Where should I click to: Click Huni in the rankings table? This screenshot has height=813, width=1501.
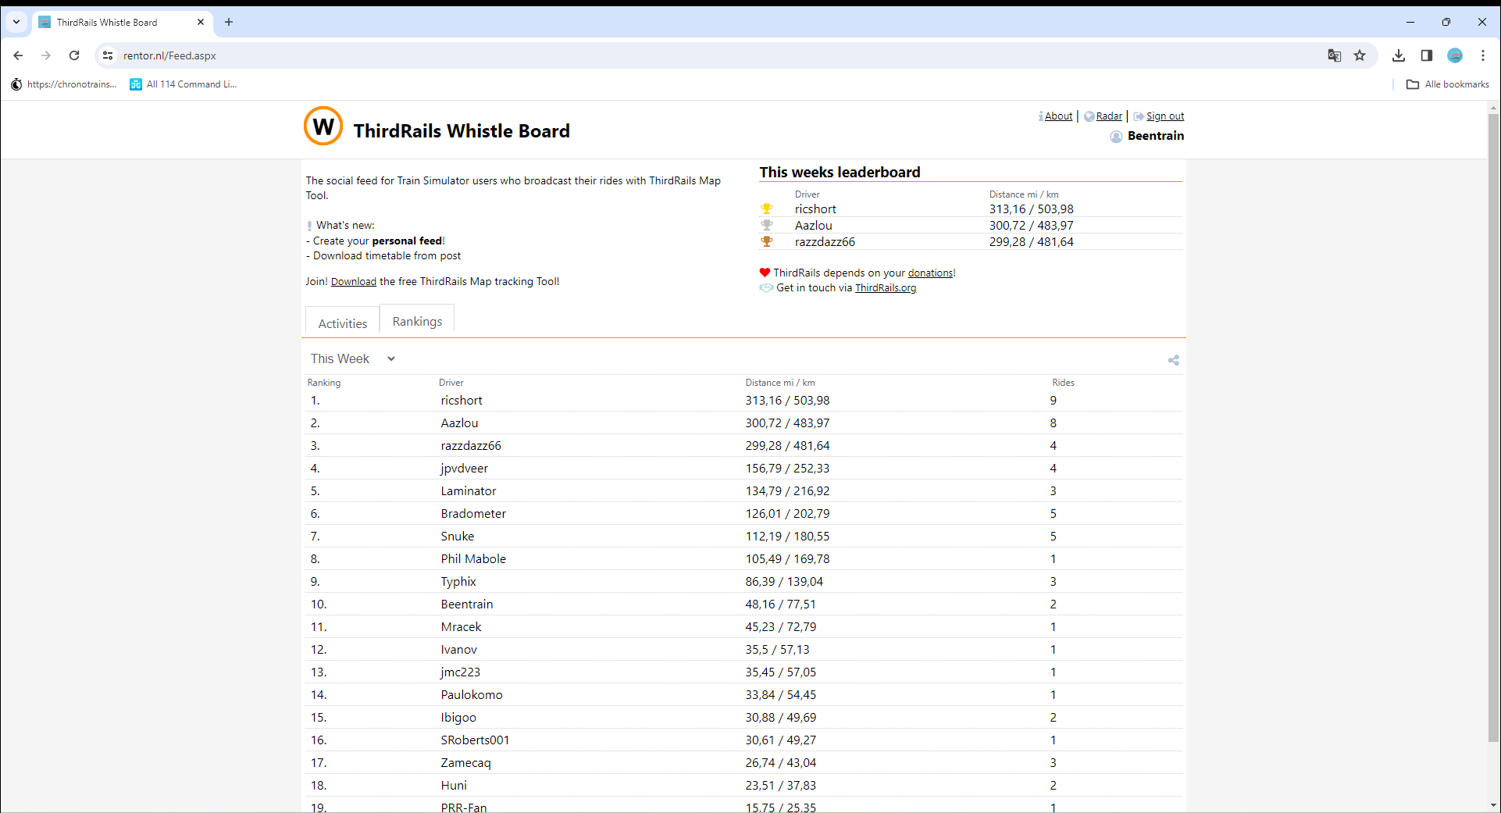pyautogui.click(x=454, y=786)
